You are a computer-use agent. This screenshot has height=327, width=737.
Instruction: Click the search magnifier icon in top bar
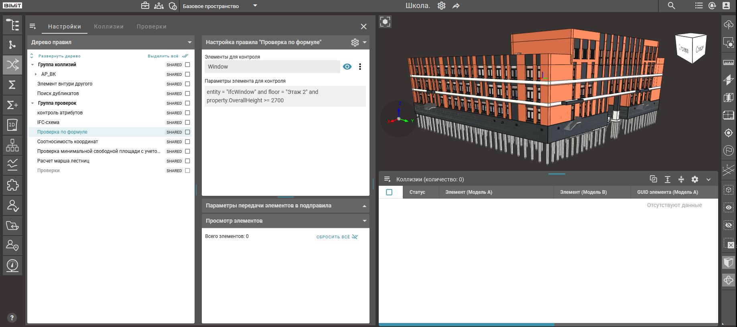click(x=671, y=6)
